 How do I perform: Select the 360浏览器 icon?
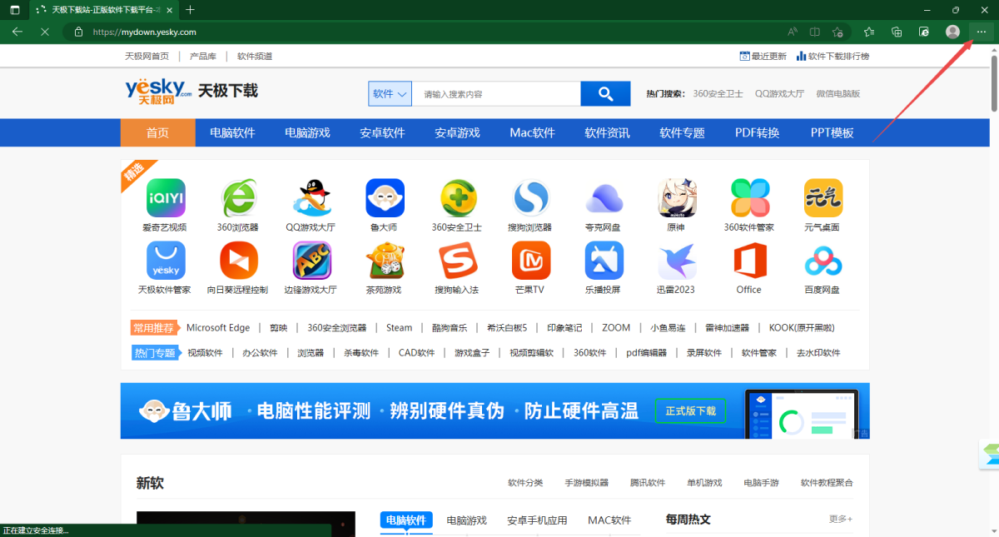[x=238, y=197]
